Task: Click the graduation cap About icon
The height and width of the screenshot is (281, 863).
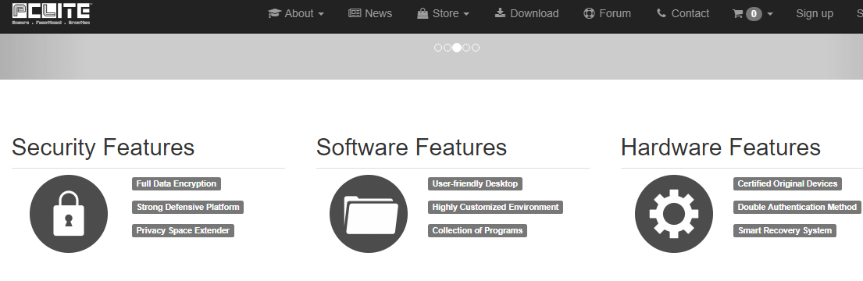Action: 274,13
